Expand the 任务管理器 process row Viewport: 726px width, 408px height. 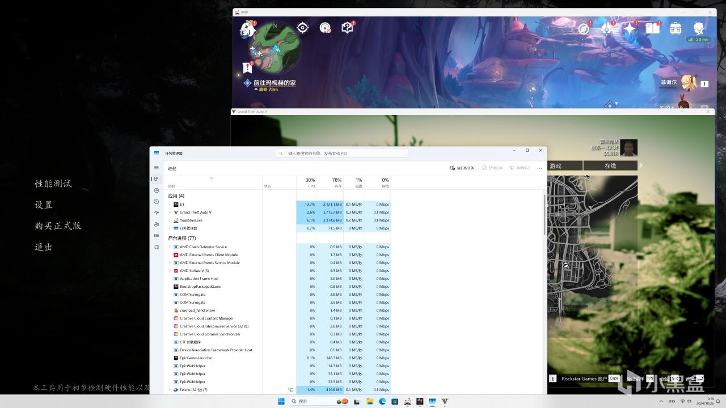[x=170, y=228]
